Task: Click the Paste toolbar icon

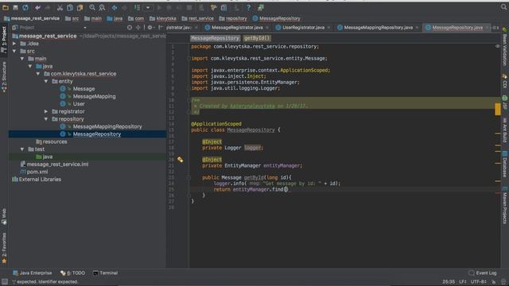Action: 80,7
